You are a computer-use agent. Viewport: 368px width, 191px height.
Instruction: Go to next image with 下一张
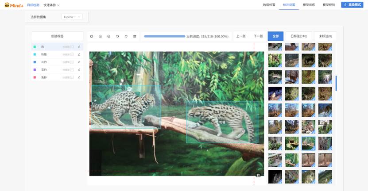pyautogui.click(x=258, y=36)
